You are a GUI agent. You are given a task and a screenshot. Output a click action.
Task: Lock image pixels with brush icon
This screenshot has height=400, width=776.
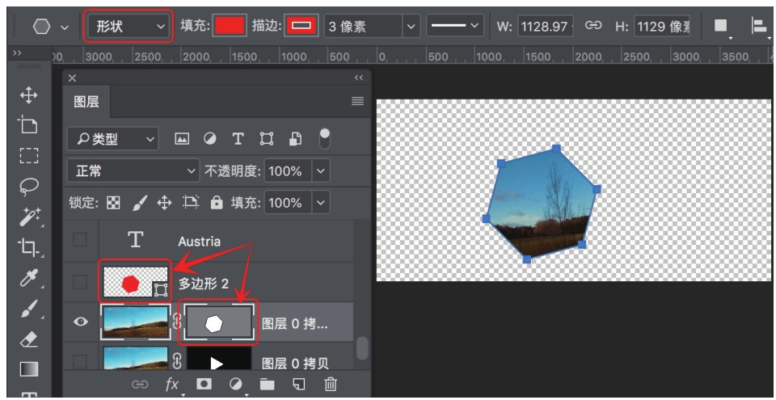pyautogui.click(x=140, y=203)
